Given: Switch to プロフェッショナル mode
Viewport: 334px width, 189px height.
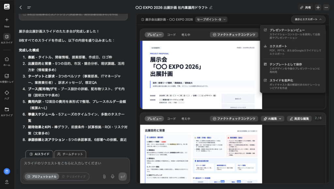Looking at the screenshot, I should click(42, 176).
